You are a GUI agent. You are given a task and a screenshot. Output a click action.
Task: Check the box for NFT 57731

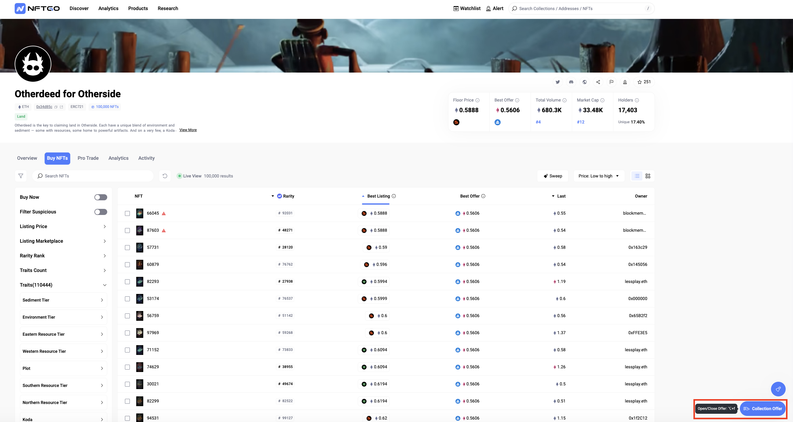pyautogui.click(x=127, y=247)
